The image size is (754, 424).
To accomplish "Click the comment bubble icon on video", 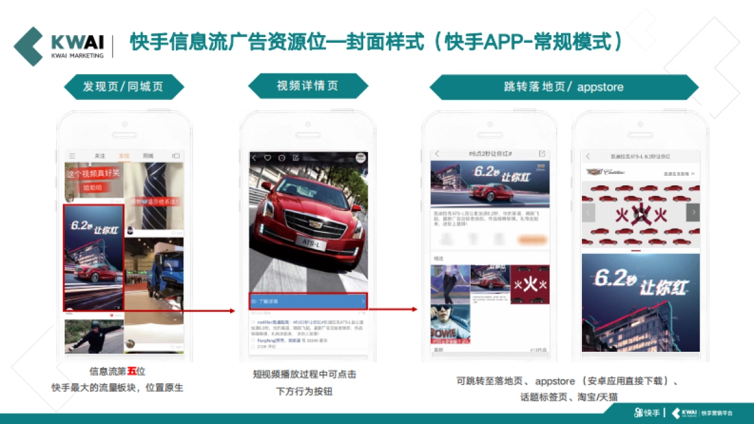I will tap(281, 158).
